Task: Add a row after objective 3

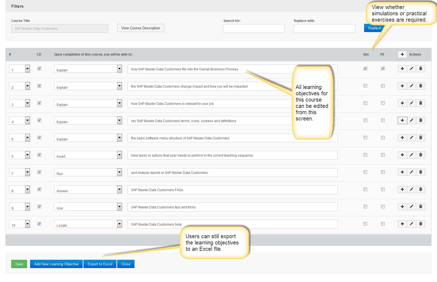Action: [402, 103]
